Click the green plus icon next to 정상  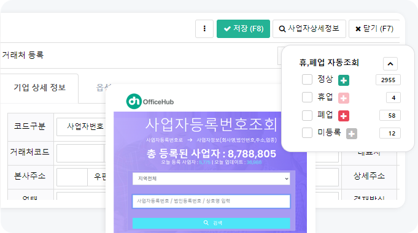pyautogui.click(x=344, y=80)
